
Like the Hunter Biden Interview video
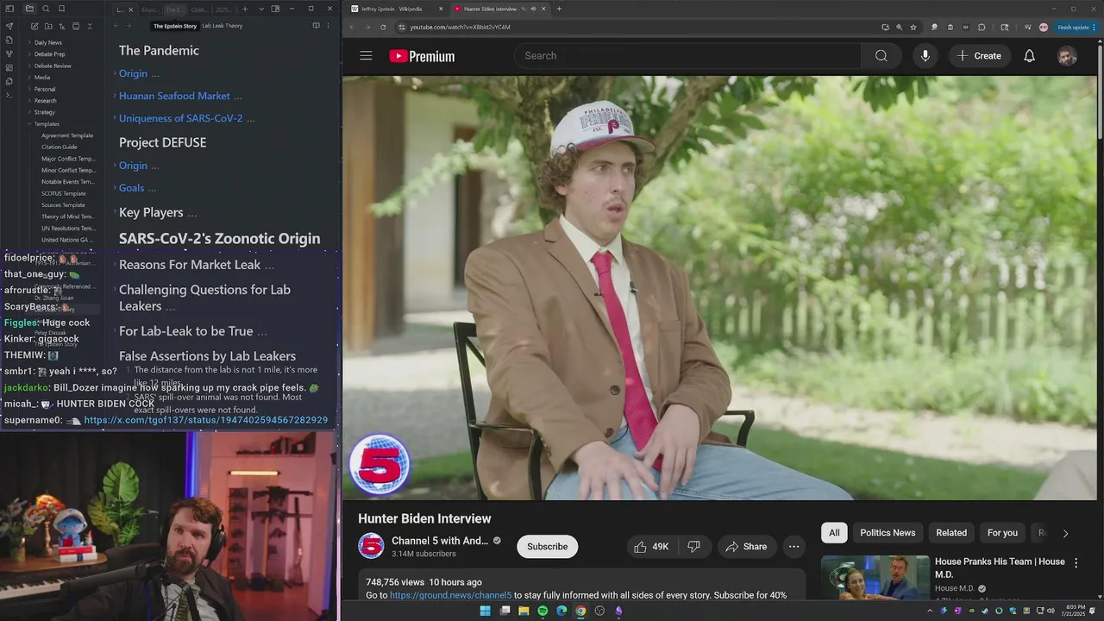(651, 547)
